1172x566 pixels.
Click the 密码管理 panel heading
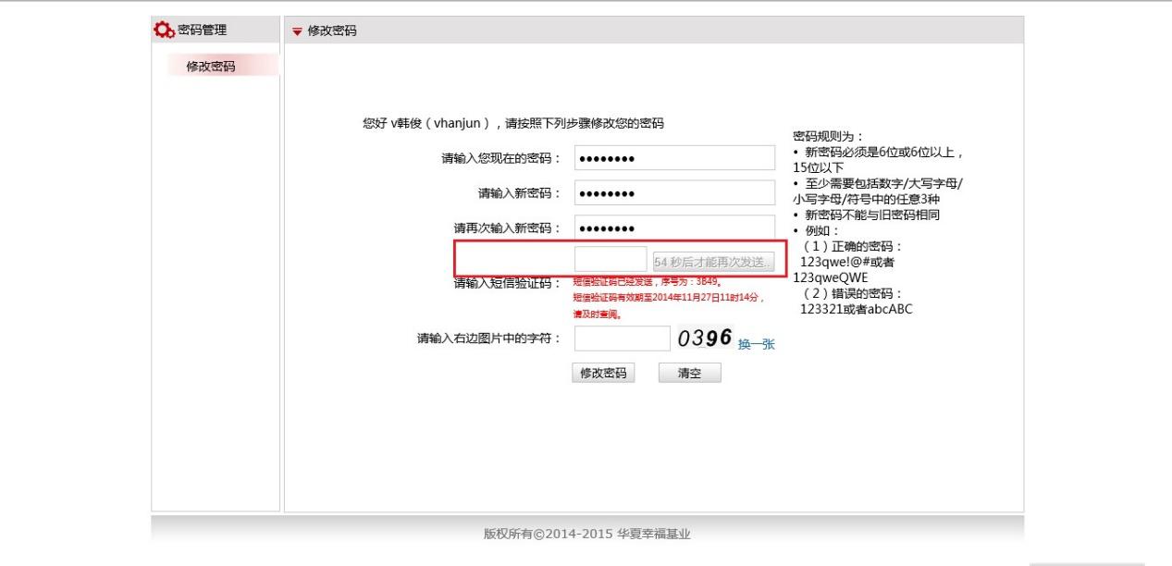[202, 31]
